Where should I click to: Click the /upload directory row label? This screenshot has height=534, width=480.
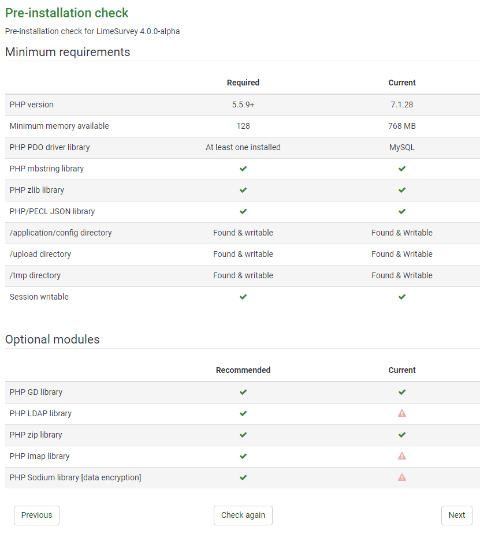40,254
